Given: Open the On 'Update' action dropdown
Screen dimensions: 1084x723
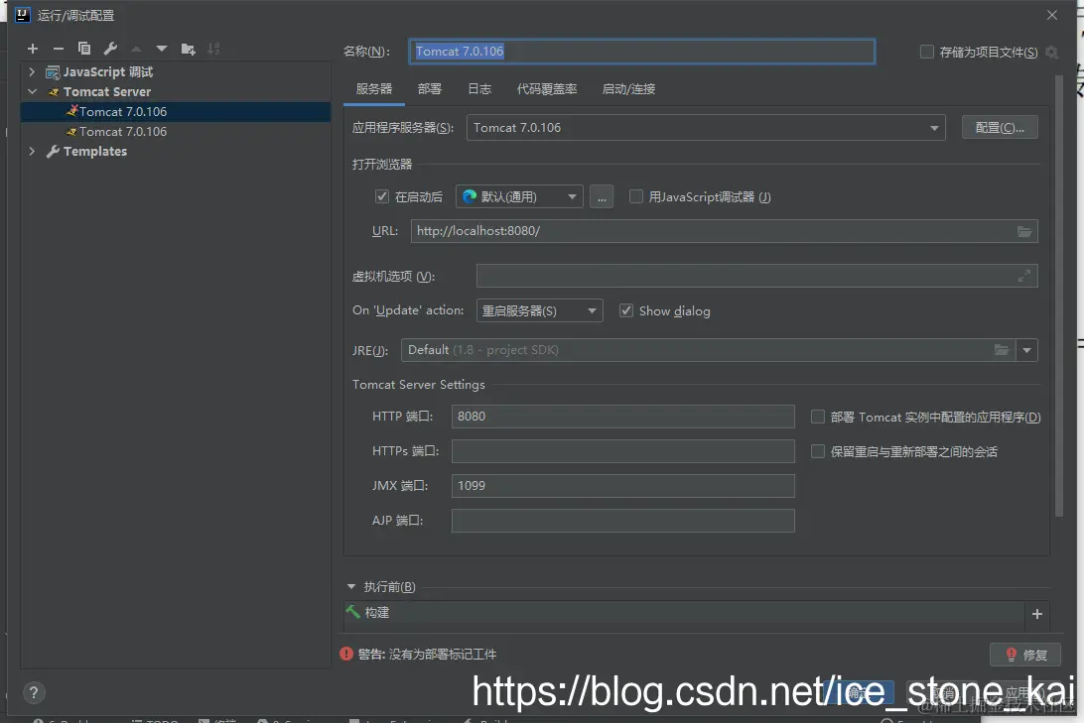Looking at the screenshot, I should point(539,310).
